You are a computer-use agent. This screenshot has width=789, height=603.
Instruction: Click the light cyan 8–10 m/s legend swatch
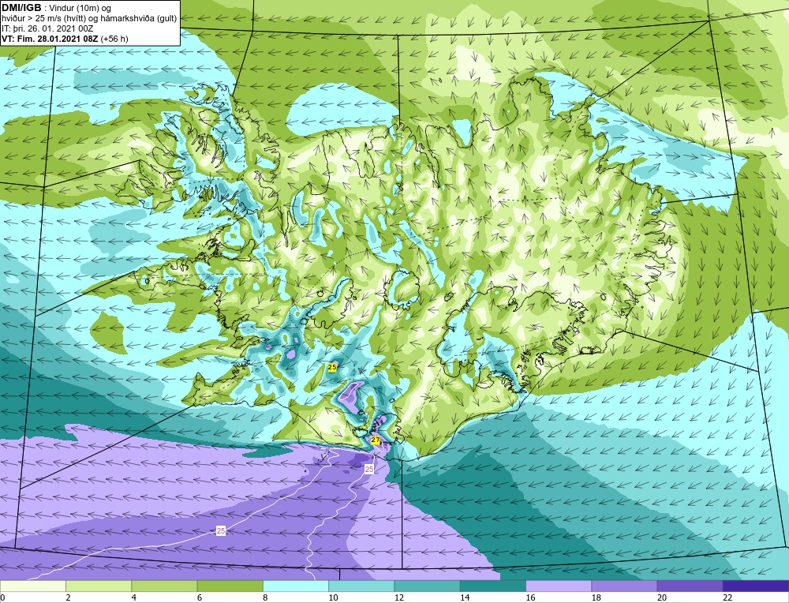pos(296,586)
